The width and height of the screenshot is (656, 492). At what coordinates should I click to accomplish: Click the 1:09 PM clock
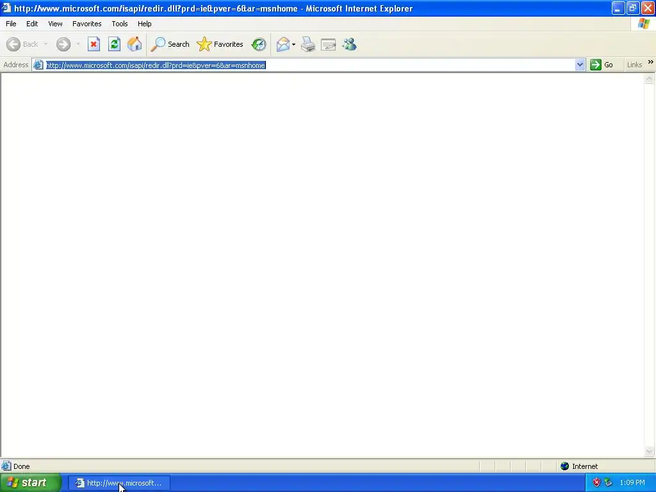click(x=632, y=483)
